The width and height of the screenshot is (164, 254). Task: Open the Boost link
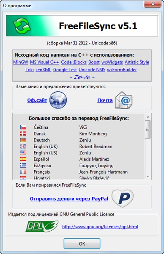[x=94, y=62]
